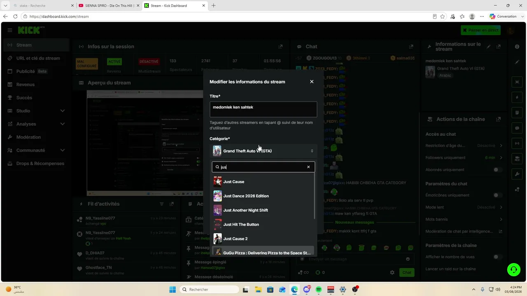This screenshot has height=296, width=527.
Task: Click the pencil icon in right rail
Action: point(517,62)
